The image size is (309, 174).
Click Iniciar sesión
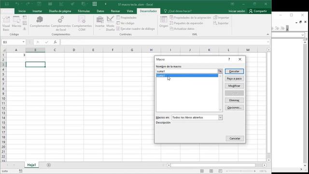(x=237, y=11)
